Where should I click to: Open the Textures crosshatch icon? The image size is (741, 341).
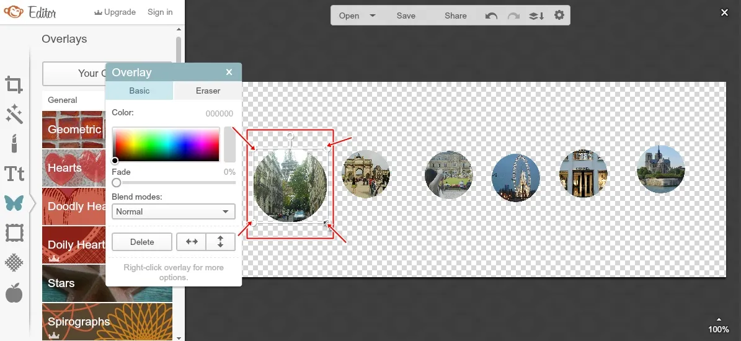point(14,263)
